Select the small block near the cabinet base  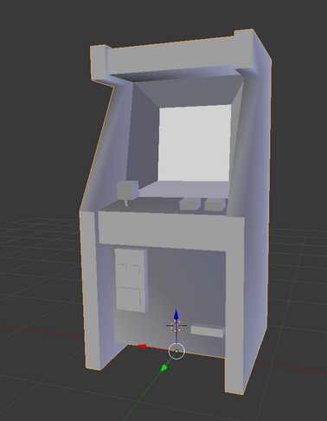click(208, 331)
